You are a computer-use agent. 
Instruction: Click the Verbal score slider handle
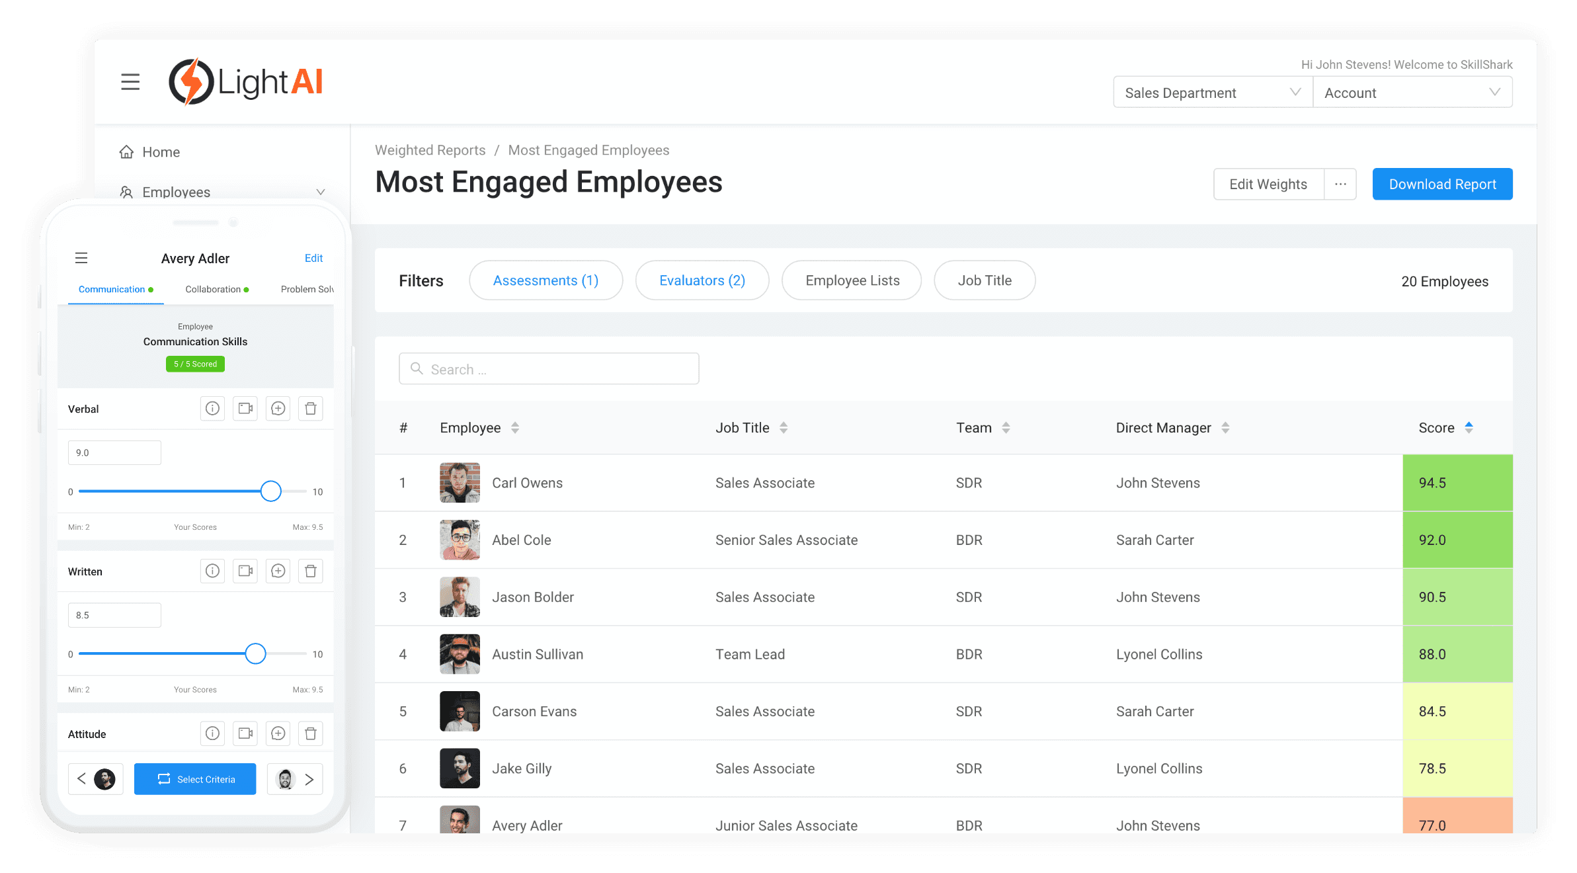tap(270, 491)
